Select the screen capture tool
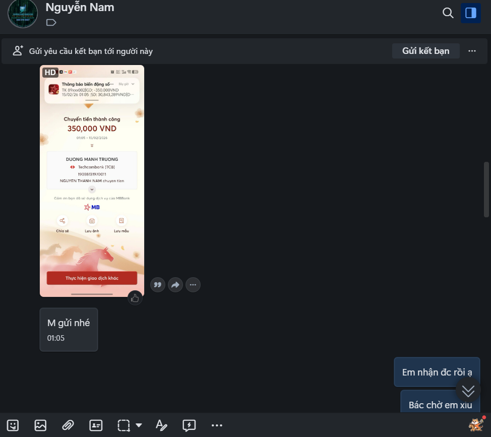Image resolution: width=491 pixels, height=437 pixels. coord(123,425)
